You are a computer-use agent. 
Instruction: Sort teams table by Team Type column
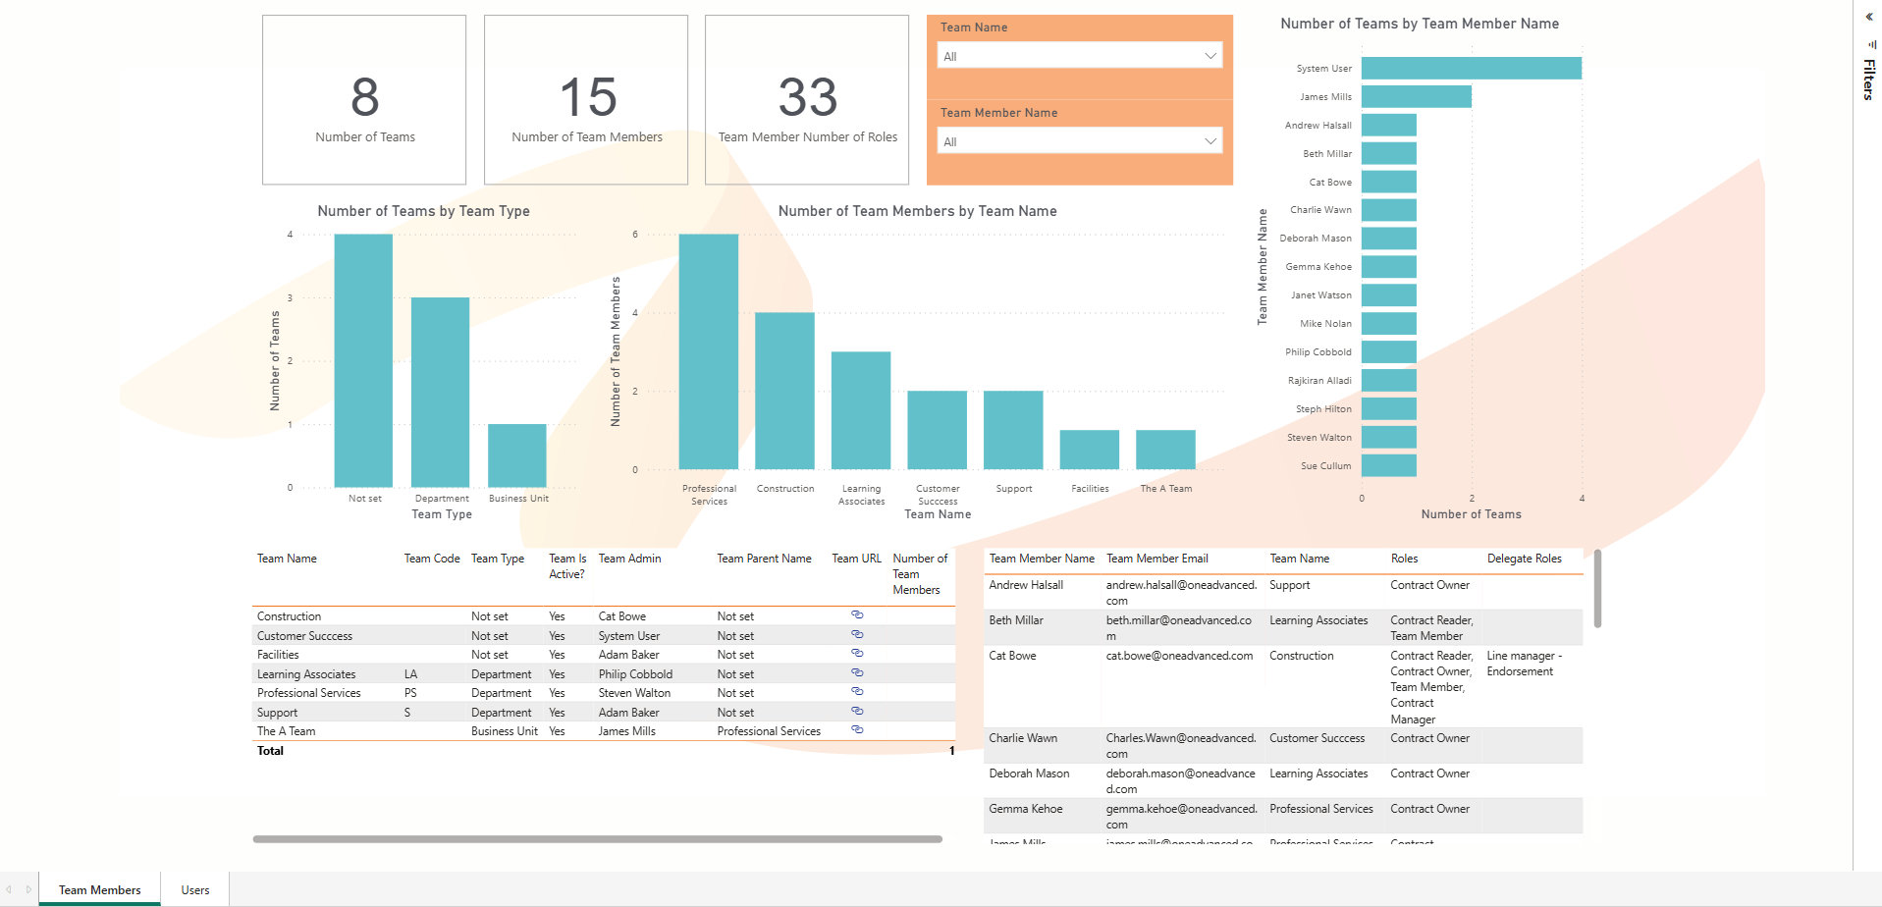point(498,559)
